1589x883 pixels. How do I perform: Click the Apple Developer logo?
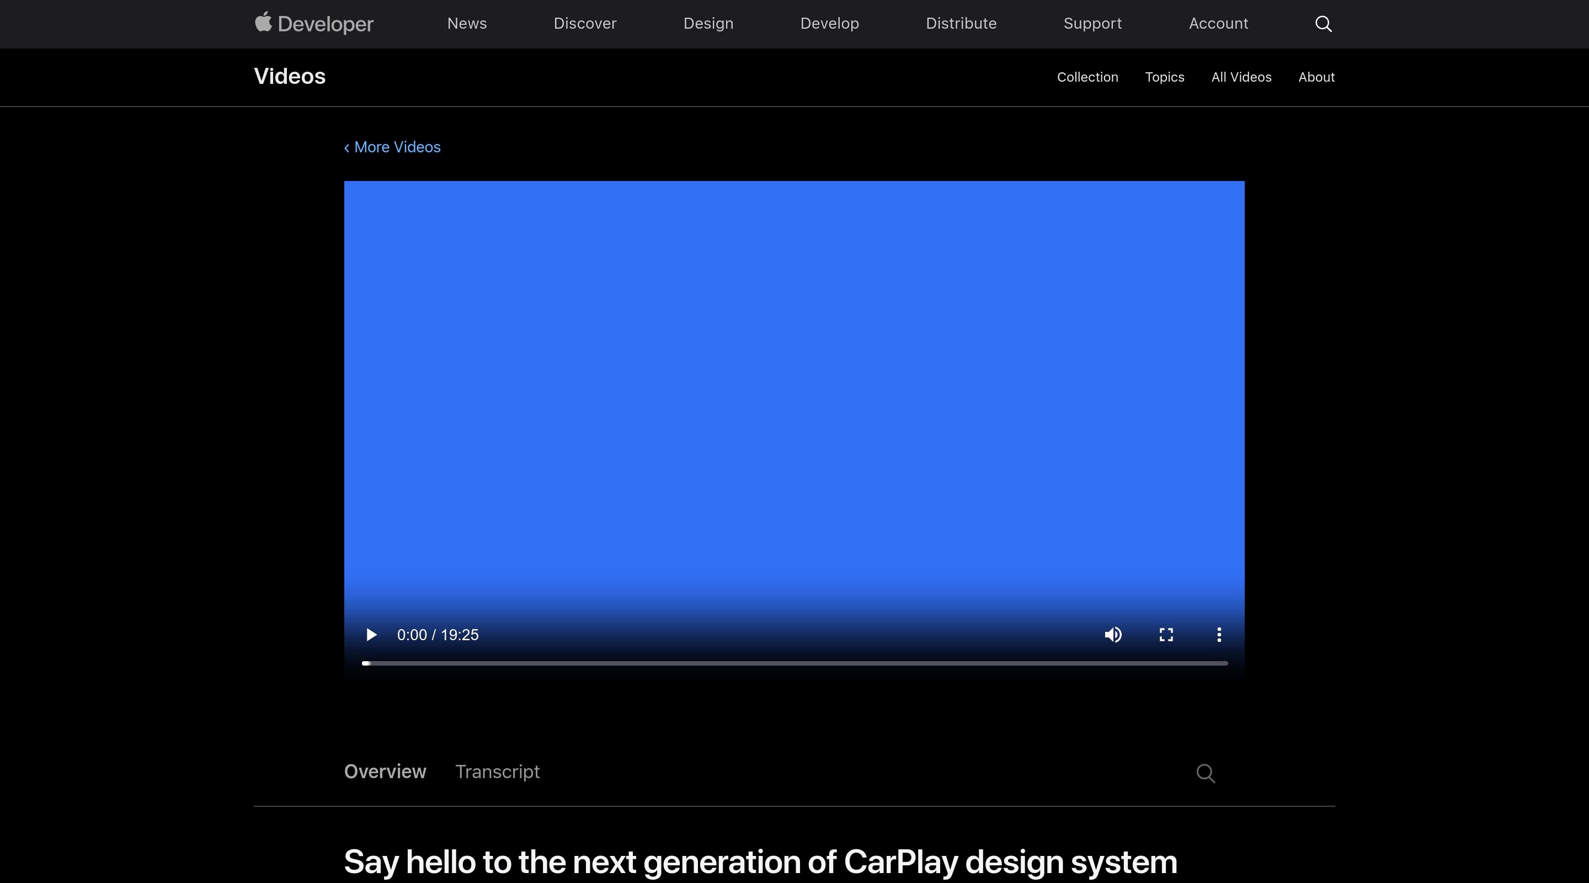(x=314, y=23)
